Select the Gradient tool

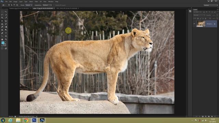tap(6, 27)
